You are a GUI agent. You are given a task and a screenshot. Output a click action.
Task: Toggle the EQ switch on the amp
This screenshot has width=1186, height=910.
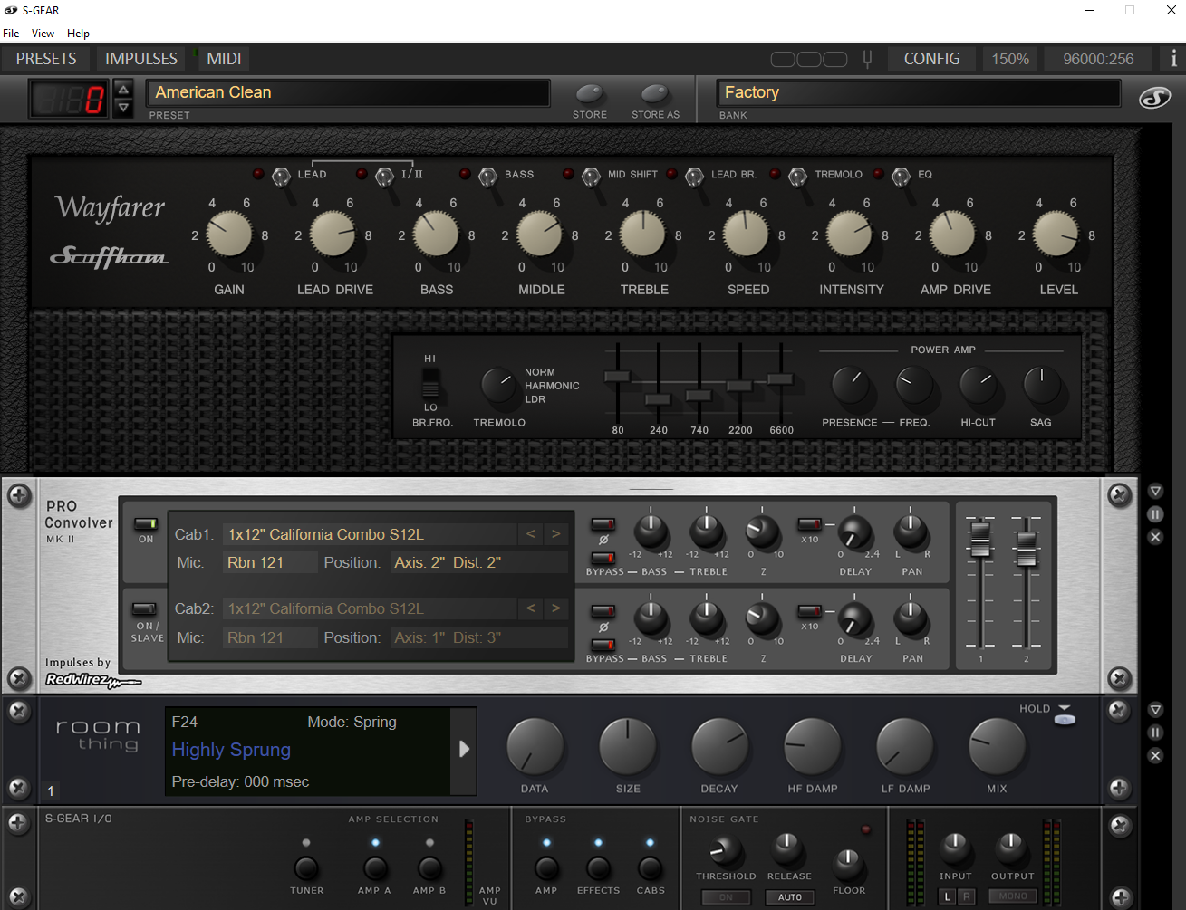[x=902, y=176]
